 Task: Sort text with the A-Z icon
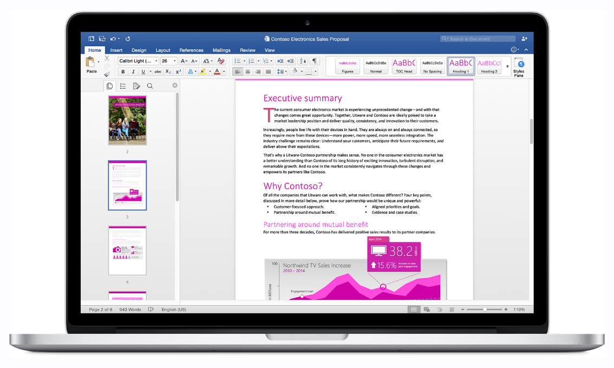point(303,61)
